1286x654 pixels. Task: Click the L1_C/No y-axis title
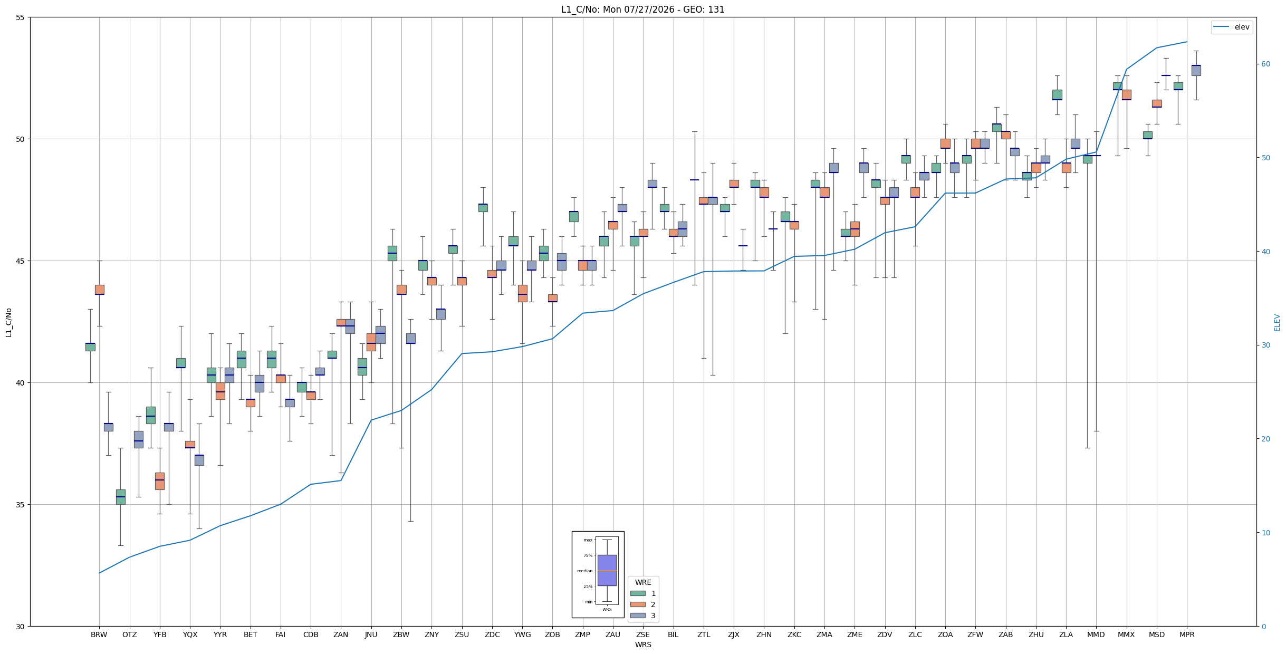coord(8,322)
